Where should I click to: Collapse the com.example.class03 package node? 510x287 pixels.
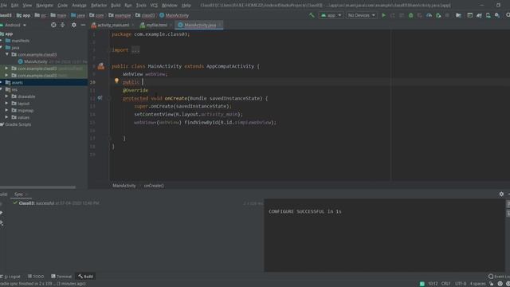click(x=7, y=54)
